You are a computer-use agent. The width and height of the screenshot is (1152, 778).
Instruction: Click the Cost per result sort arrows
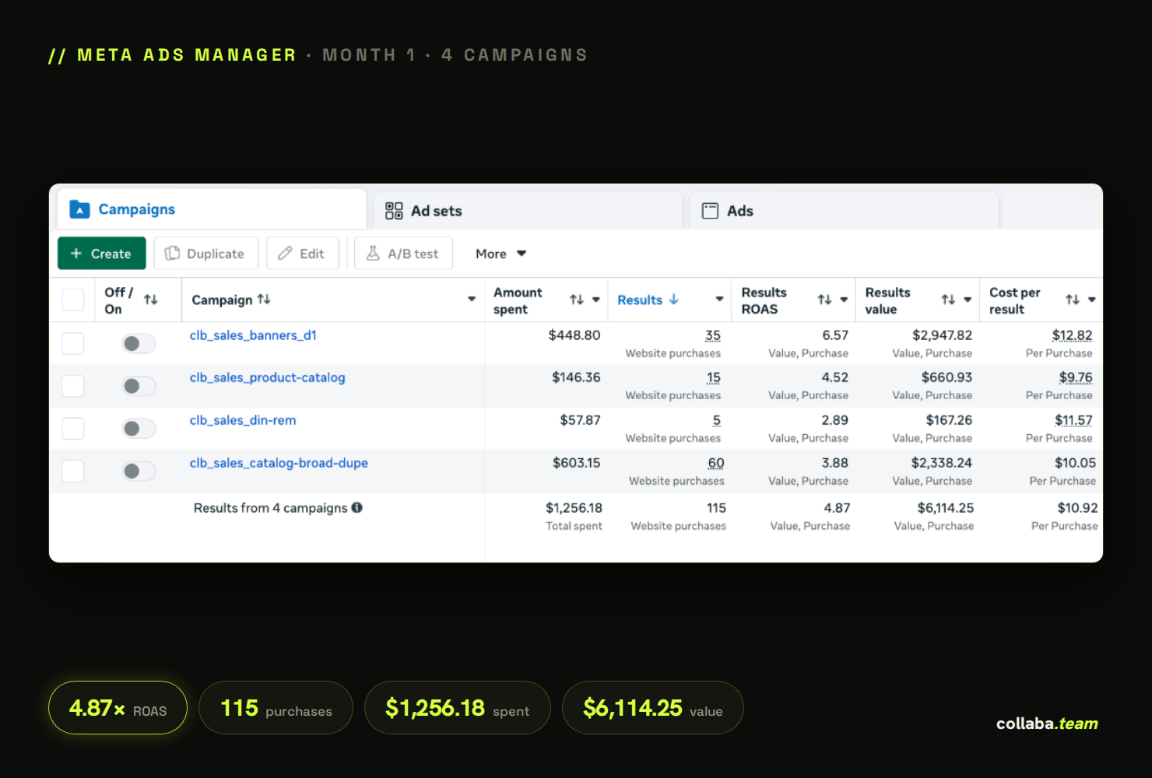click(1073, 300)
